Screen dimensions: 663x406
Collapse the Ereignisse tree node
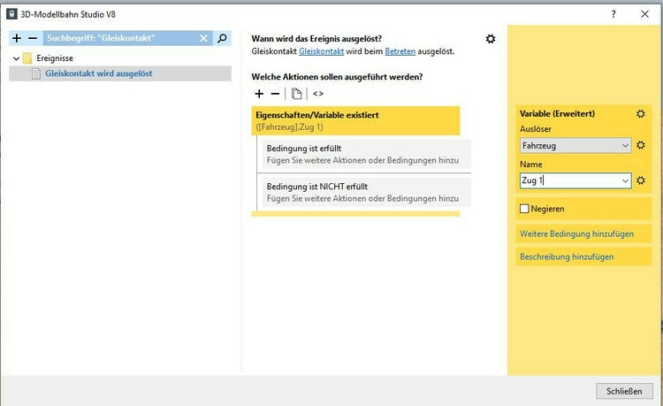(x=16, y=58)
